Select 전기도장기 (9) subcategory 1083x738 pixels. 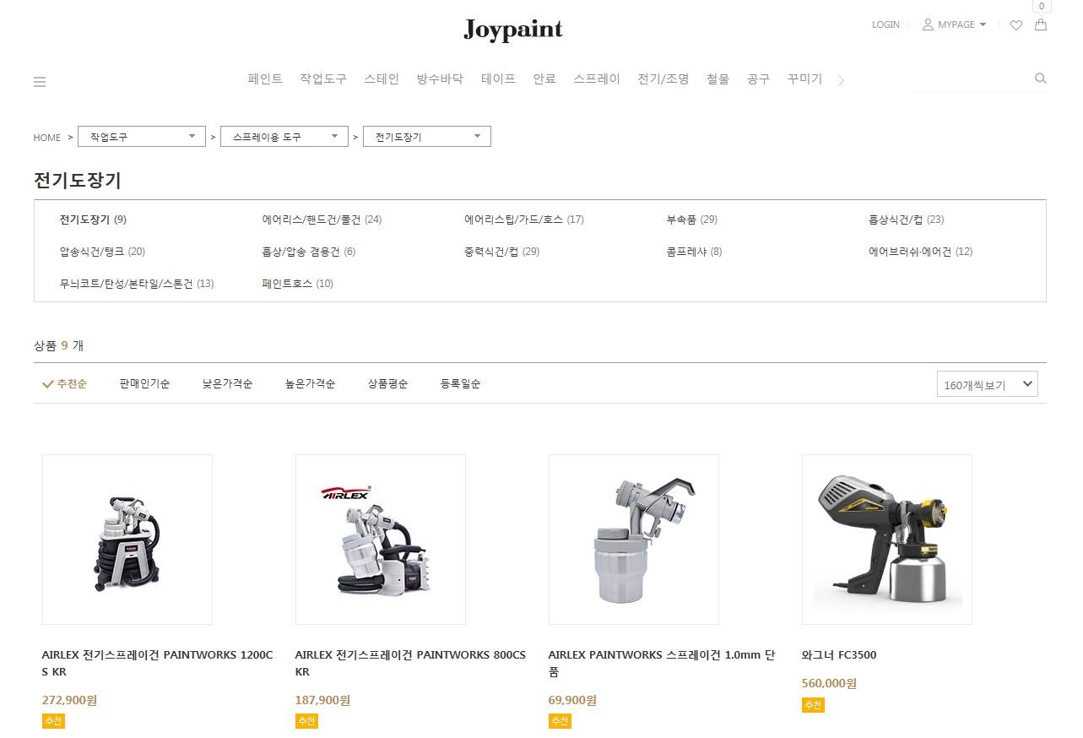pyautogui.click(x=93, y=220)
